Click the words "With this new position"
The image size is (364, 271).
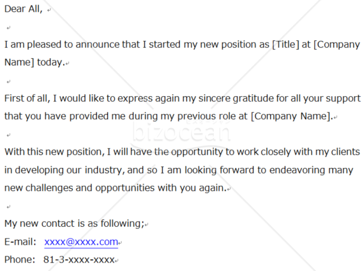53,152
